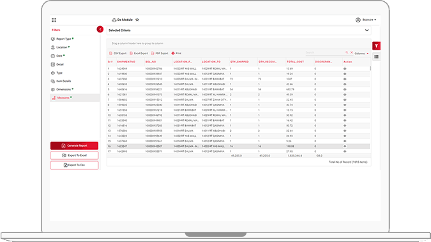Focus the grid Search input field
This screenshot has height=242, width=431.
click(324, 53)
